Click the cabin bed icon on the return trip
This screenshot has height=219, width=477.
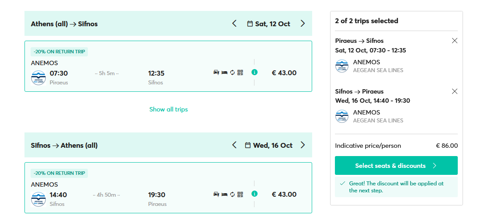(x=224, y=194)
